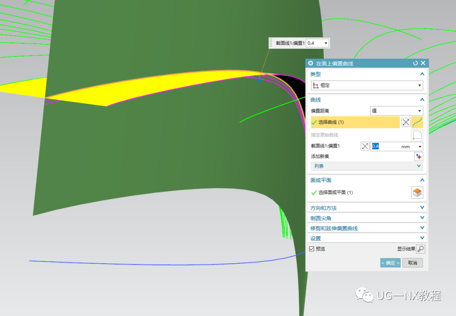Click the curve selection icon
This screenshot has height=316, width=456.
point(417,122)
